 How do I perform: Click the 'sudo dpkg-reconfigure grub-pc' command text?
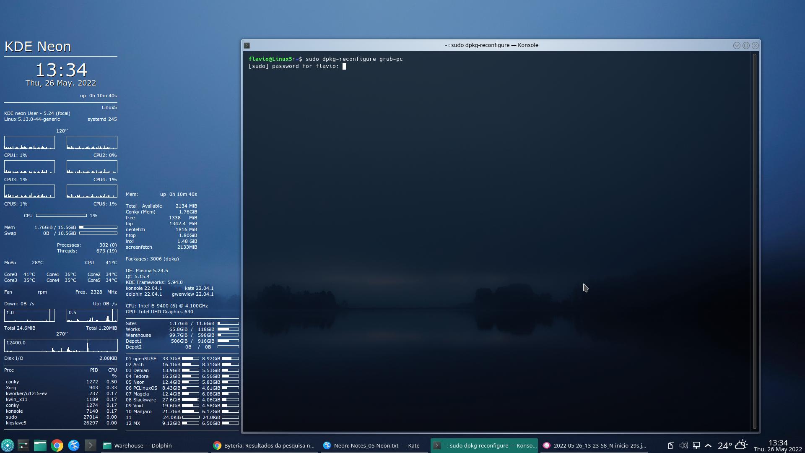point(354,59)
